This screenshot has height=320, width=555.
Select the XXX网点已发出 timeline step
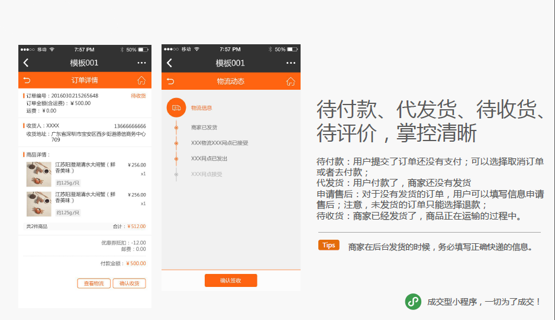(209, 159)
